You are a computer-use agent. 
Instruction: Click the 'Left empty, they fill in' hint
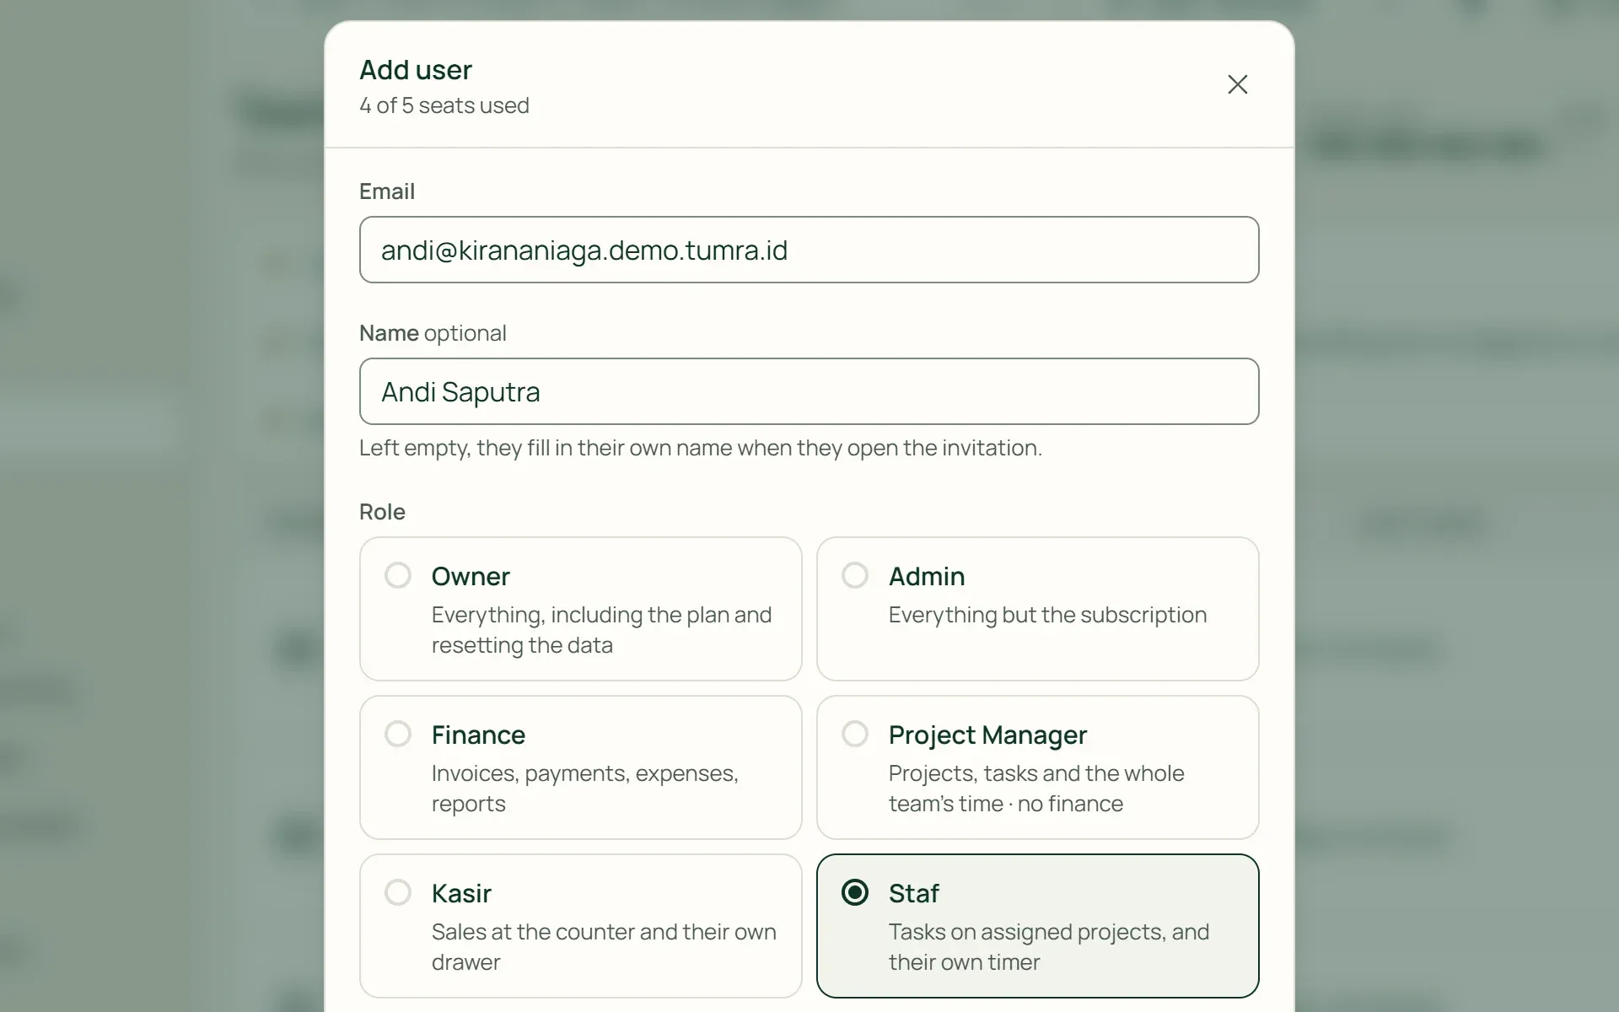click(x=701, y=448)
